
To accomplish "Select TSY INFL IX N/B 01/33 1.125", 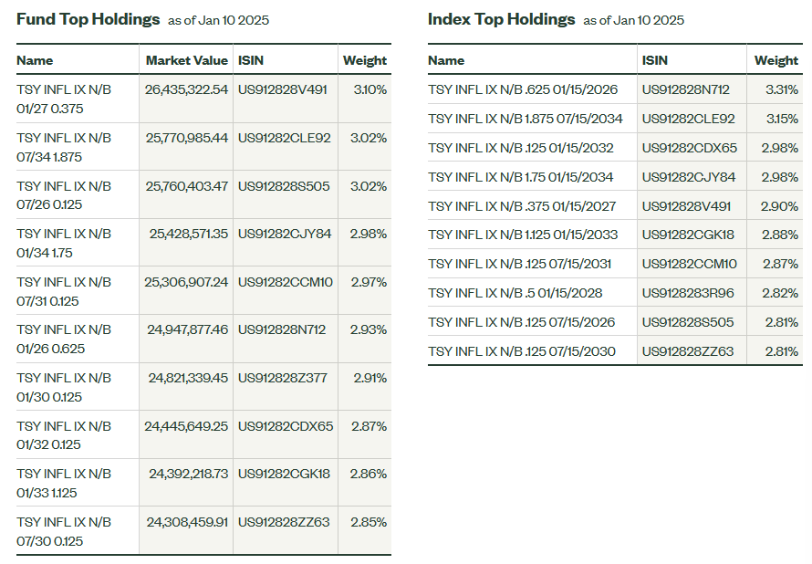I will [x=64, y=483].
